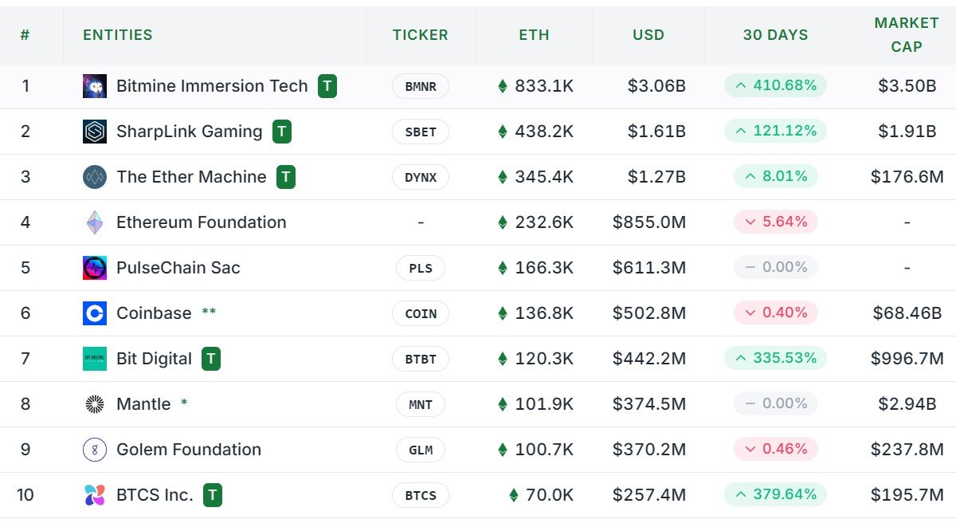Click the Golem Foundation logo icon

[x=95, y=450]
